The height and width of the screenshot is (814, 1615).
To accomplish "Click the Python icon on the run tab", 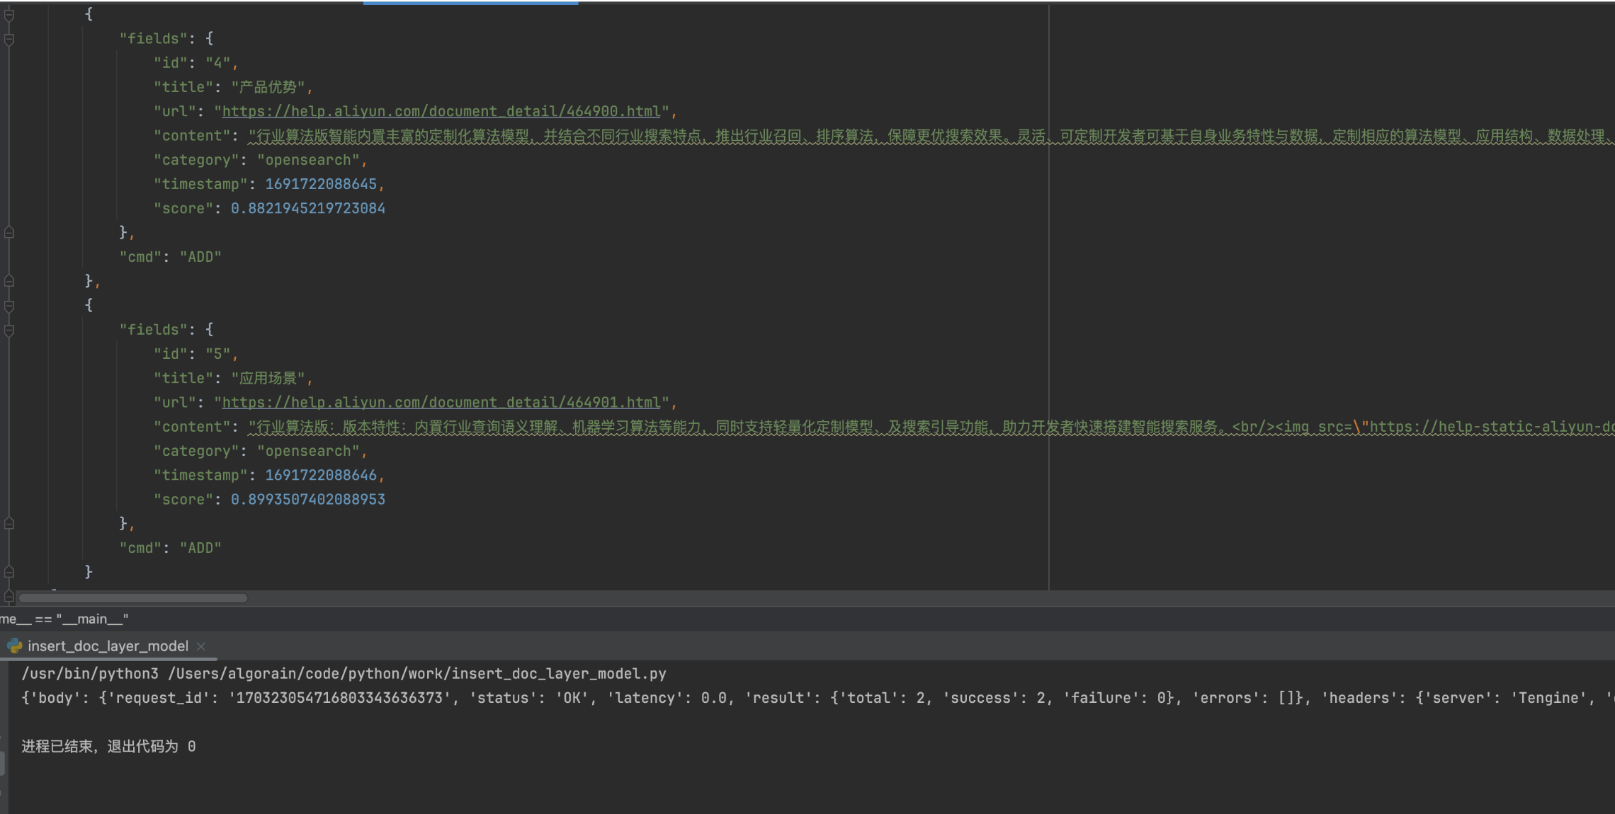I will coord(14,646).
